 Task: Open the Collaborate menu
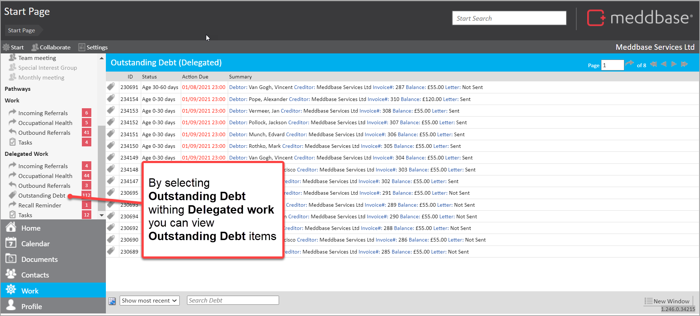[51, 47]
